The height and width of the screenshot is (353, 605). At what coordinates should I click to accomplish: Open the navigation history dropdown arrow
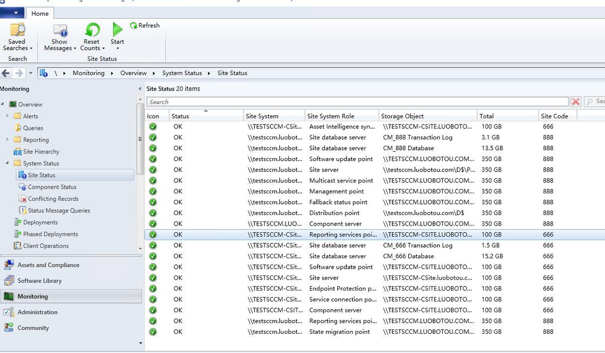(x=30, y=73)
